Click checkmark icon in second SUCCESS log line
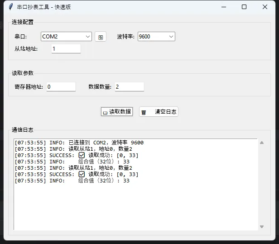The width and height of the screenshot is (279, 244). pos(82,174)
